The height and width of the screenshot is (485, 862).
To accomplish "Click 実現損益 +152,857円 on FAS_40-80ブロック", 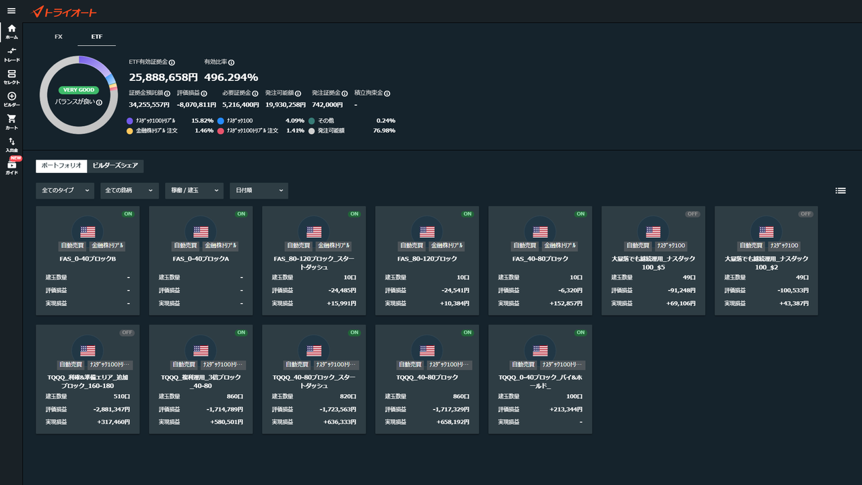I will 566,303.
